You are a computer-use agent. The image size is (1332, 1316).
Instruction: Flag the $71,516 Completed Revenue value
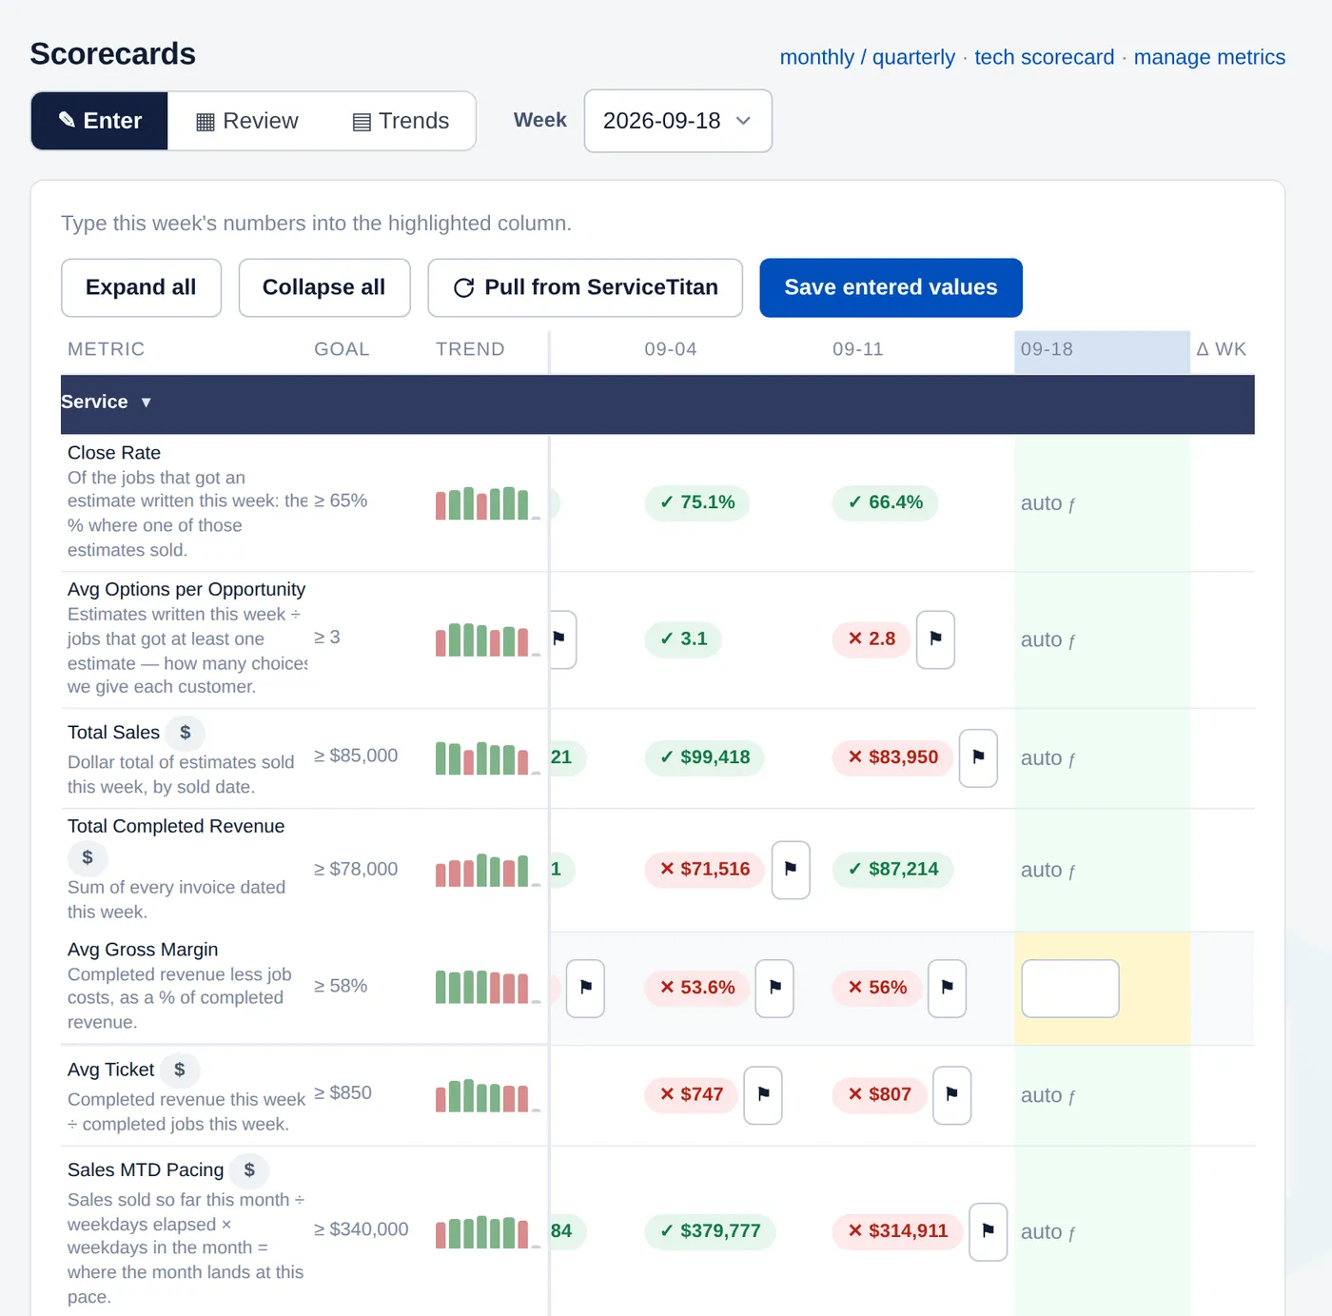(x=791, y=870)
